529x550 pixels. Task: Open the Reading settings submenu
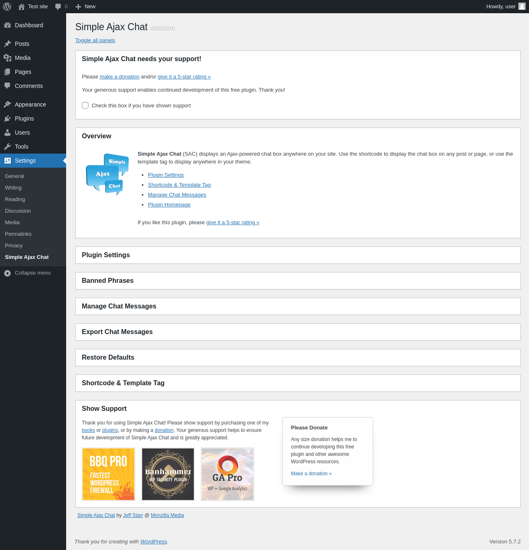pyautogui.click(x=33, y=199)
